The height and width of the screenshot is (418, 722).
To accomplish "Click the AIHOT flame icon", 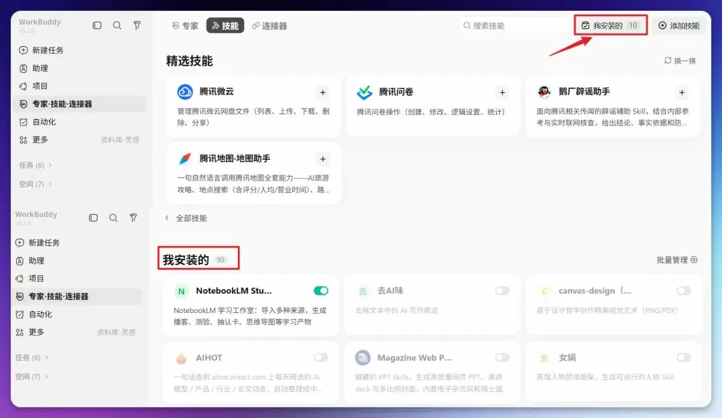I will pyautogui.click(x=181, y=358).
